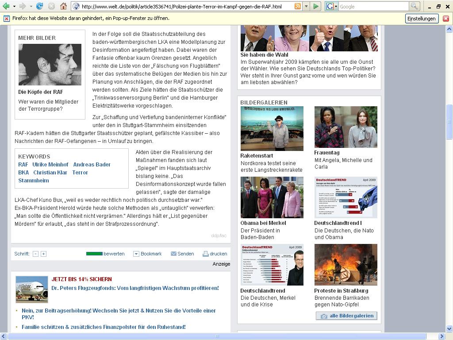This screenshot has width=453, height=340.
Task: Decrease font size with minus button
Action: (x=35, y=254)
